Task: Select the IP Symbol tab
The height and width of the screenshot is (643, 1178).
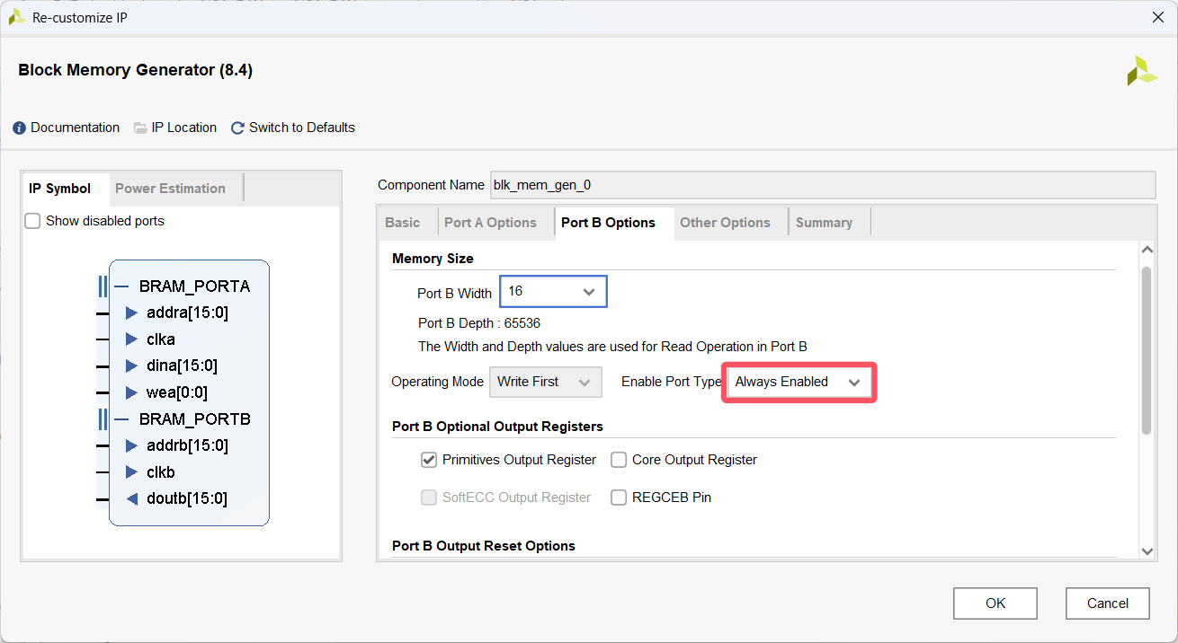Action: pos(60,189)
